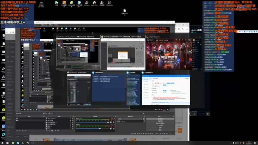Image resolution: width=258 pixels, height=145 pixels.
Task: Mute first audio mixer track speaker
Action: (111, 122)
